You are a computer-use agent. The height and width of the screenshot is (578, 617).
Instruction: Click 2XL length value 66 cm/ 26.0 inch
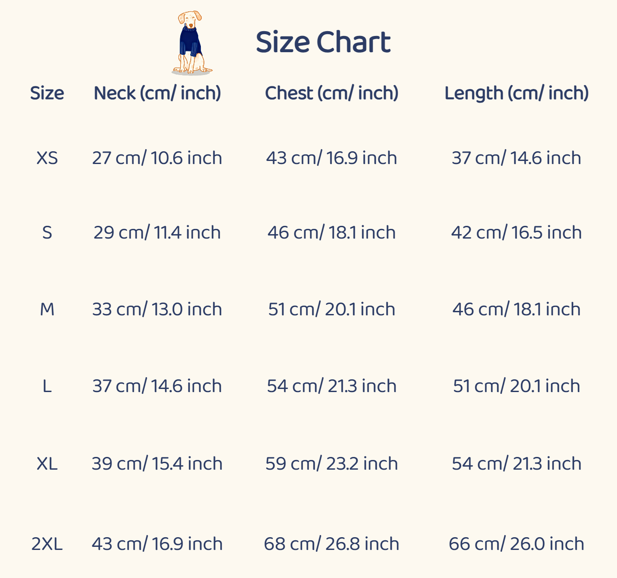516,544
